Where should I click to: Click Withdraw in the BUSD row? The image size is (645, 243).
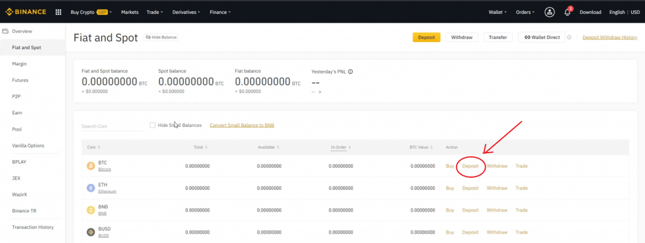[497, 232]
